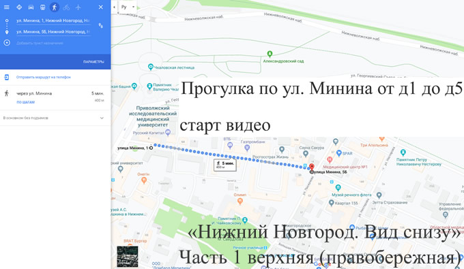Collapse the side panel arrow

point(114,7)
